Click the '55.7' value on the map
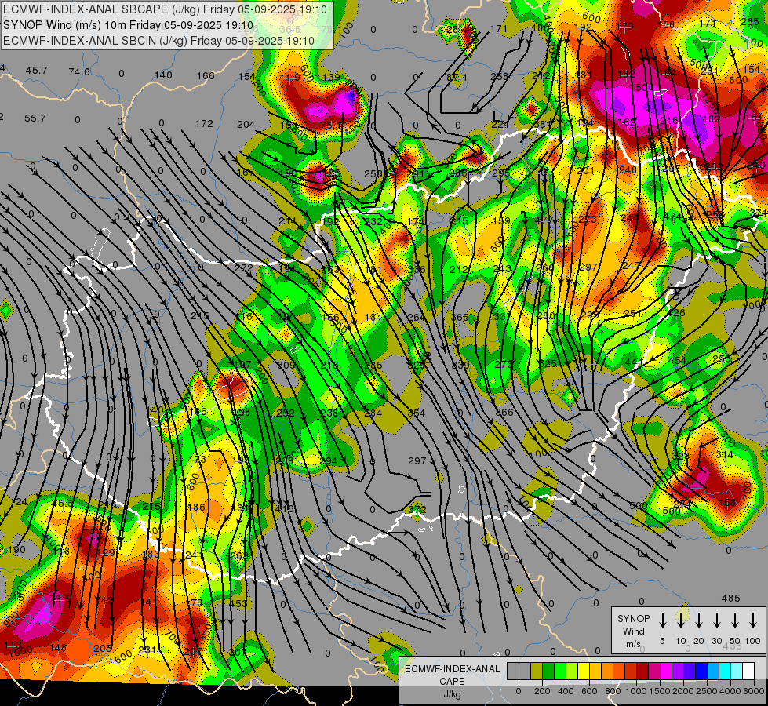Image resolution: width=768 pixels, height=706 pixels. pyautogui.click(x=35, y=118)
